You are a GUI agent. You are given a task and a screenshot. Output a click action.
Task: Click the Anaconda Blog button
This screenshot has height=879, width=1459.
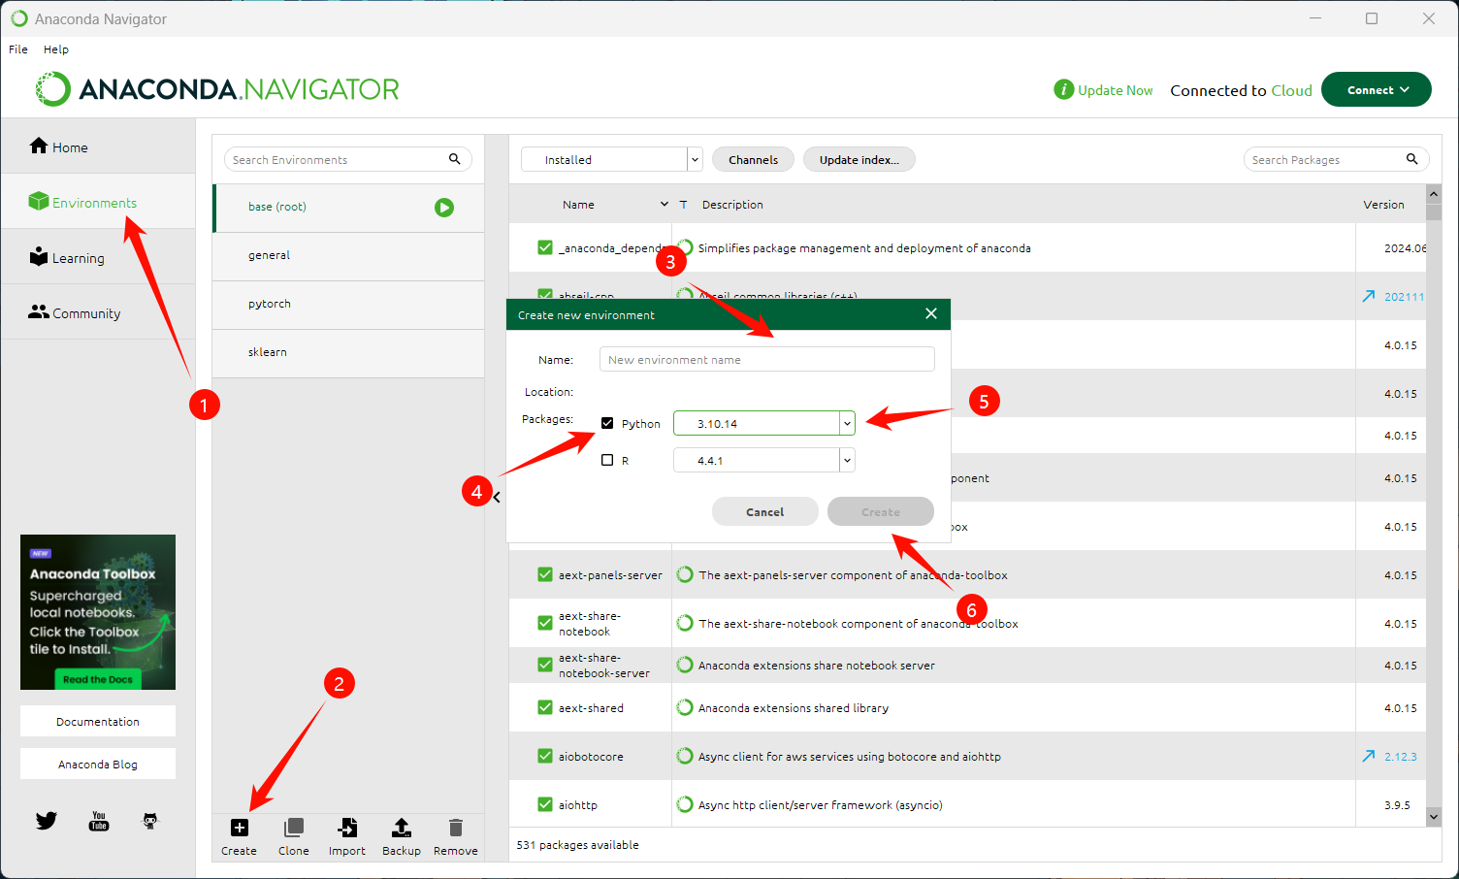tap(98, 764)
